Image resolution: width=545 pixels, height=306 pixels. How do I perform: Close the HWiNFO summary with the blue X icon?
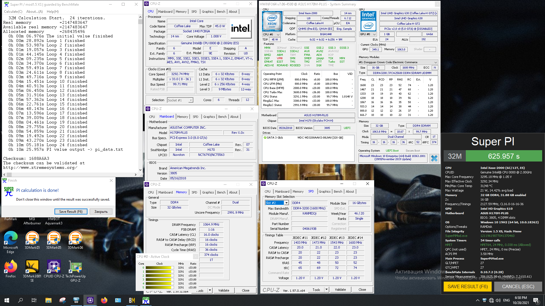[x=434, y=158]
